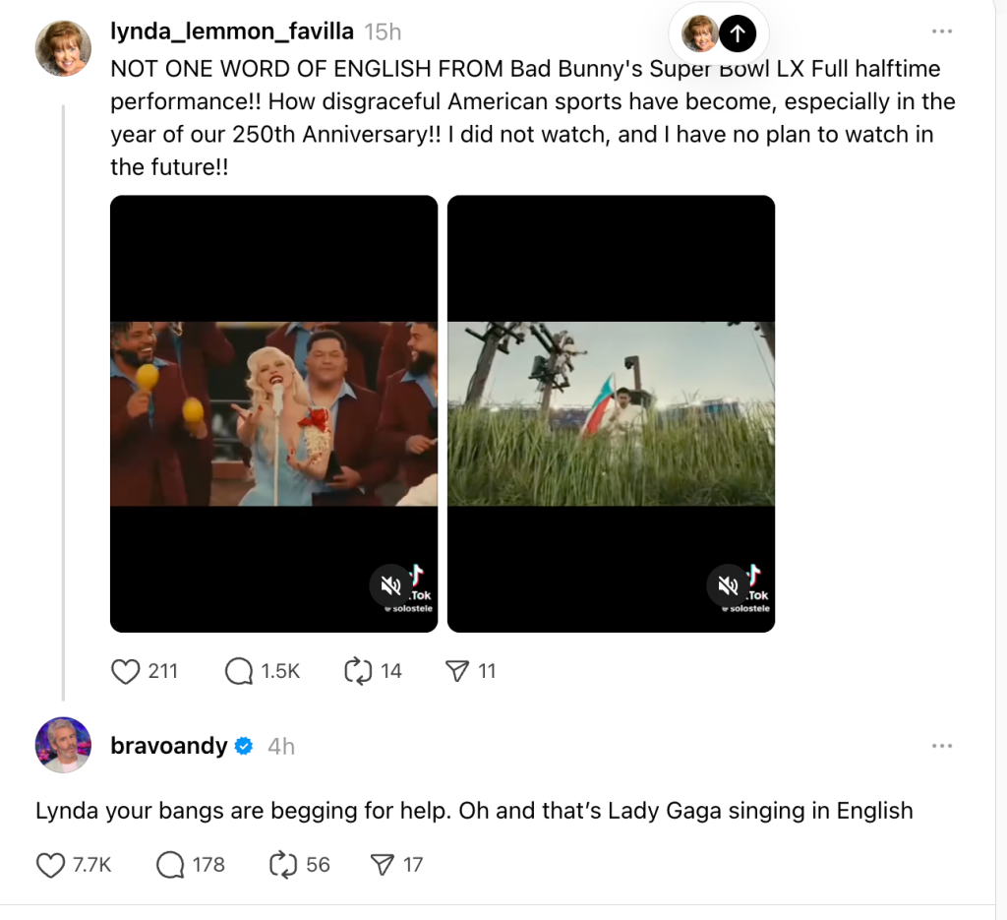Like bravoandy's reply with the heart icon
This screenshot has height=920, width=1007.
coord(50,865)
